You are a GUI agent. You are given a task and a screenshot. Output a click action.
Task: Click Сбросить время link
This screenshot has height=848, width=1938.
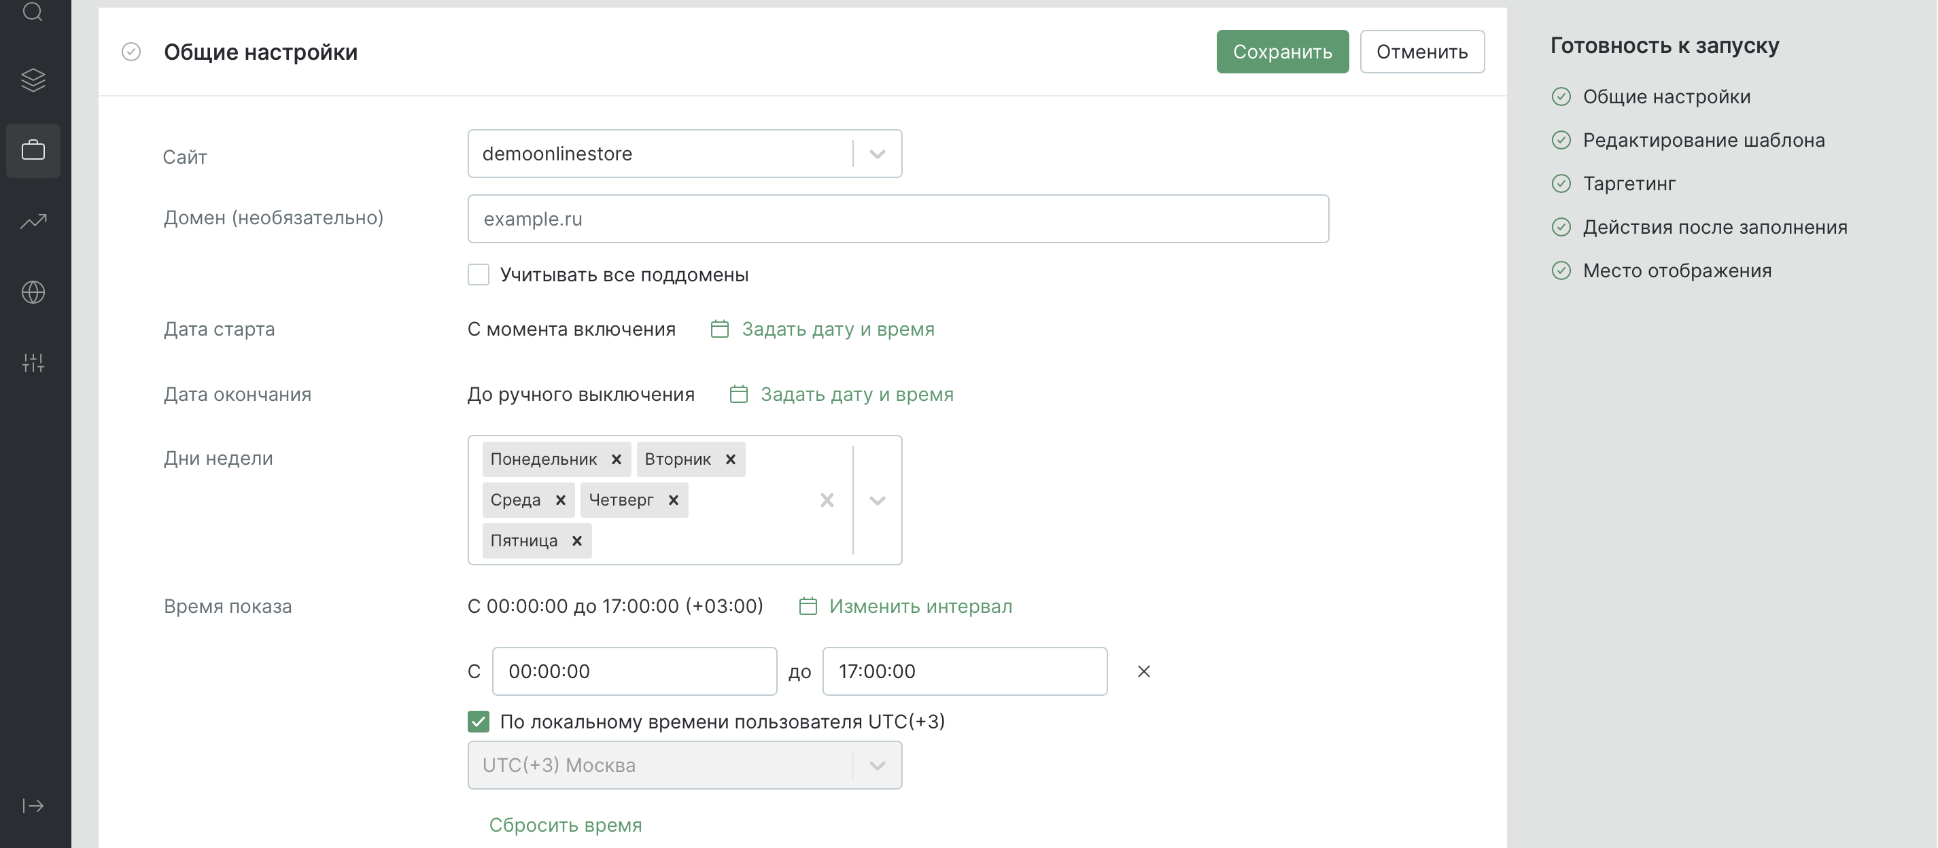coord(565,825)
